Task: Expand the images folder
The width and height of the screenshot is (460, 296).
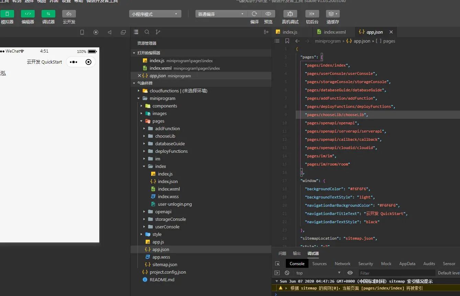Action: (142, 113)
